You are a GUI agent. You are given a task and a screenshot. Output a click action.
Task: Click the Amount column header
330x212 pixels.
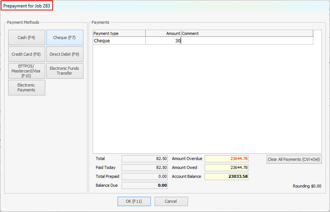(163, 33)
